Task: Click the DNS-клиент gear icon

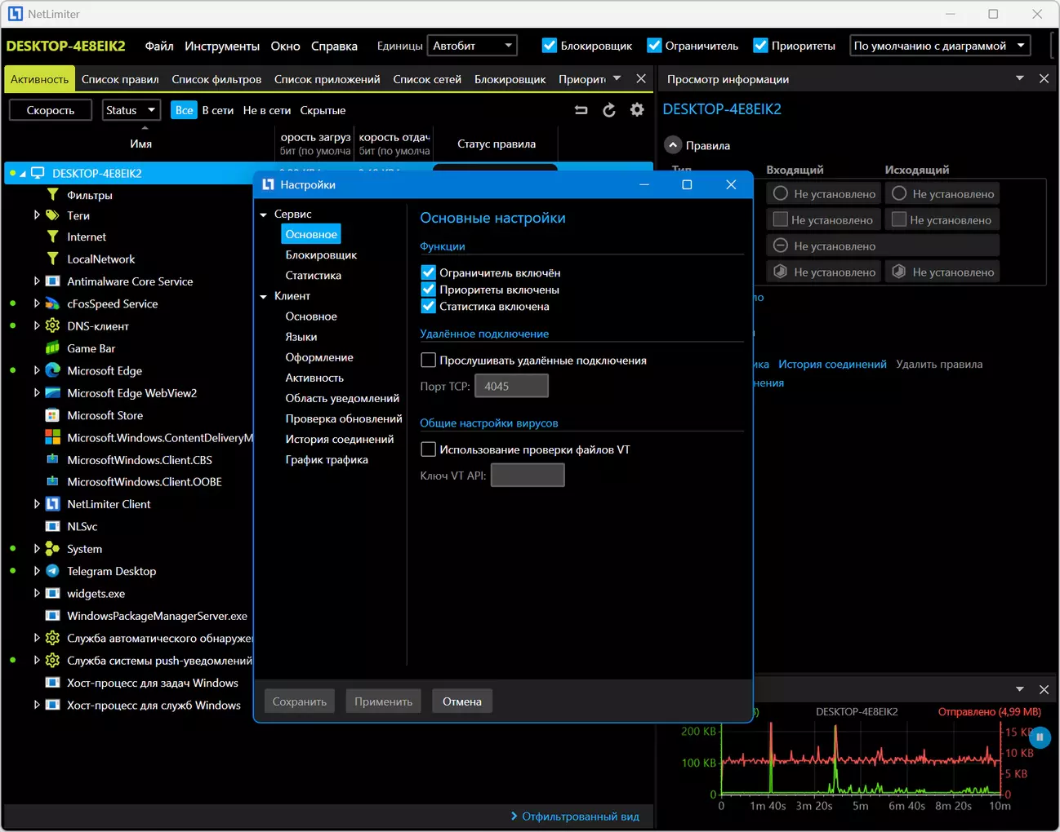Action: coord(53,325)
